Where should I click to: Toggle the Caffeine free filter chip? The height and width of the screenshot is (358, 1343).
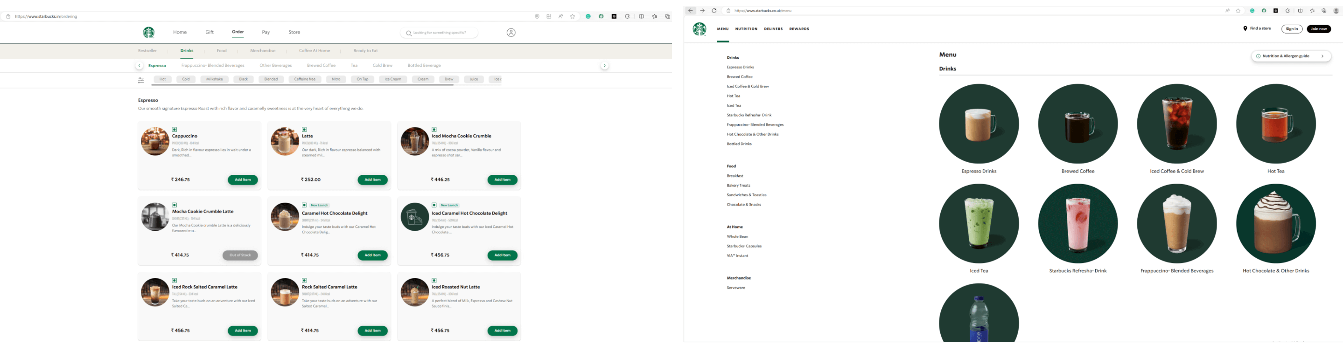tap(305, 79)
